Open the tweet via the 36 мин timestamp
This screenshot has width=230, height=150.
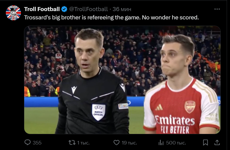122,9
